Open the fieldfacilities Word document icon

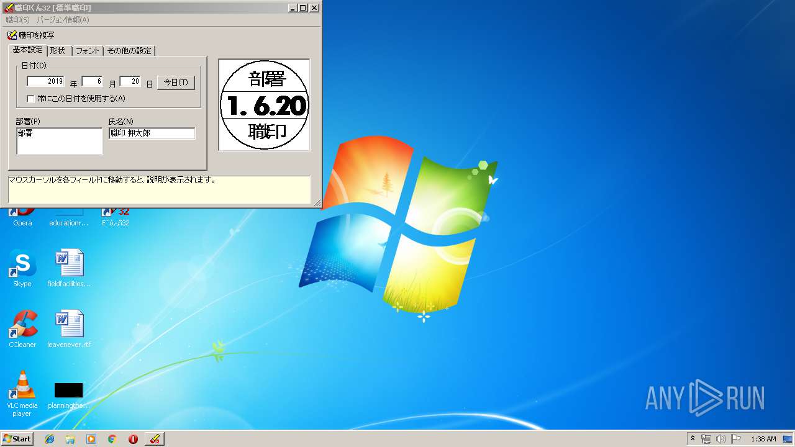tap(69, 268)
